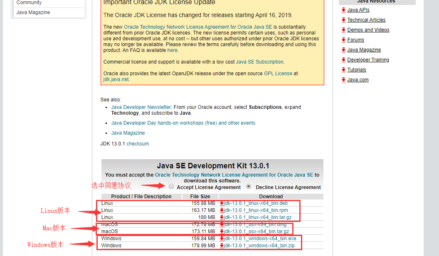Select the Accept License Agreement radio button

click(x=171, y=186)
